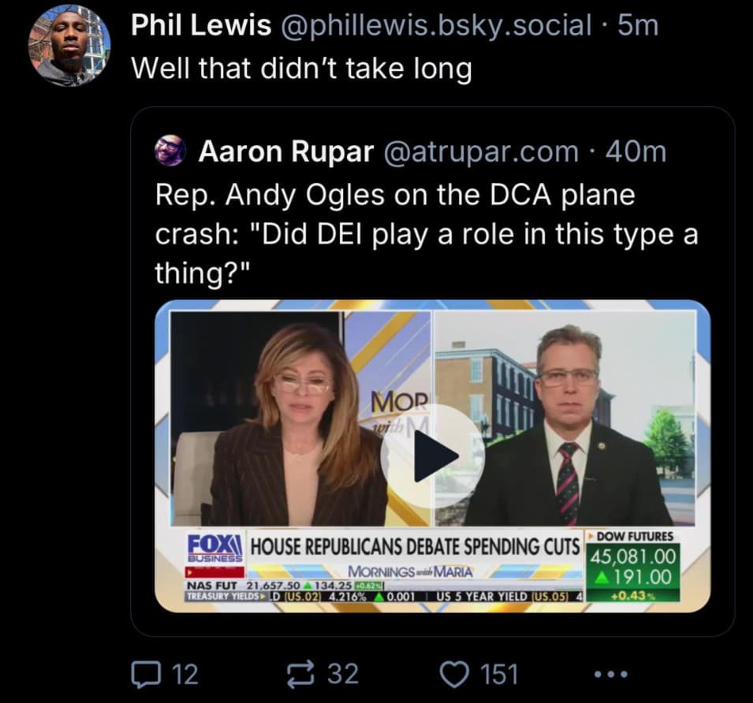Click the 'Well that didn't take long' text

pos(301,68)
